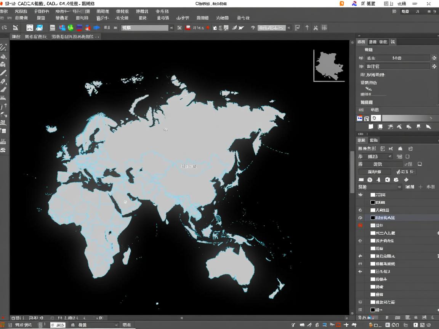Expand the layer filter dropdown above layer list
Viewport: 439px width, 329px height.
pos(379,187)
